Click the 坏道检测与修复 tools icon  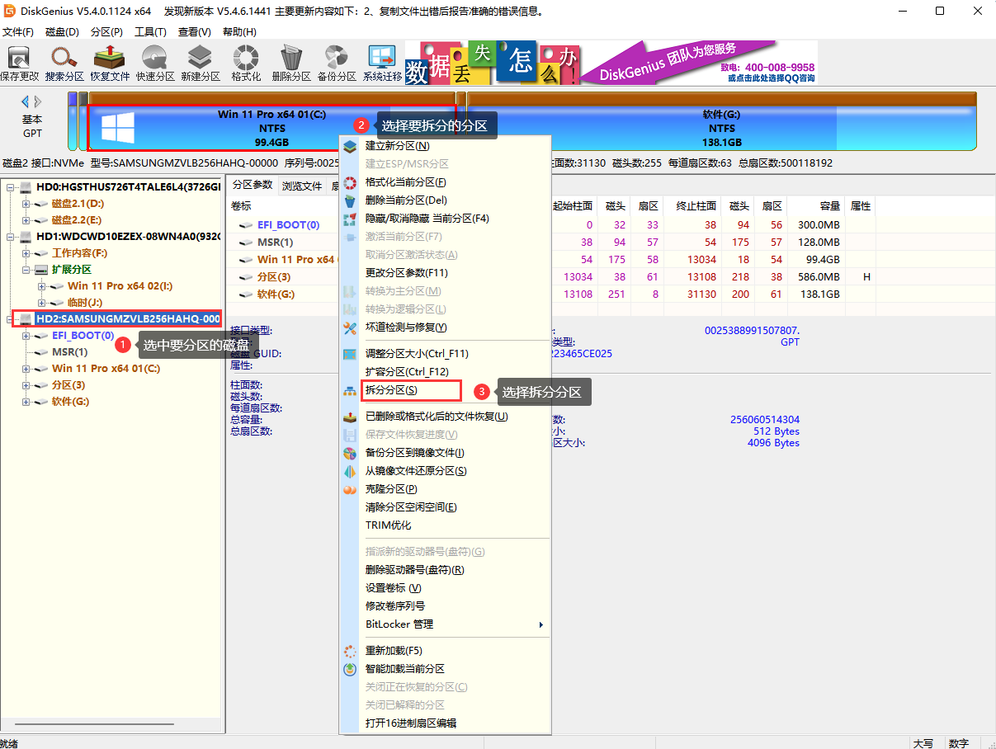click(350, 327)
